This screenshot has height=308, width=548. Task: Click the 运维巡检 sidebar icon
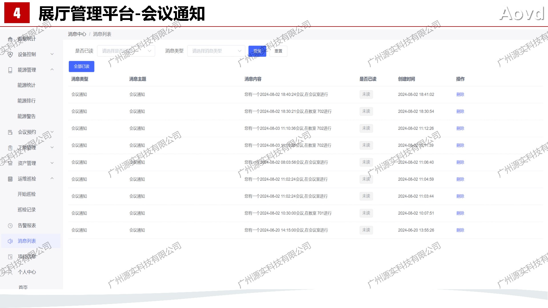[x=10, y=179]
